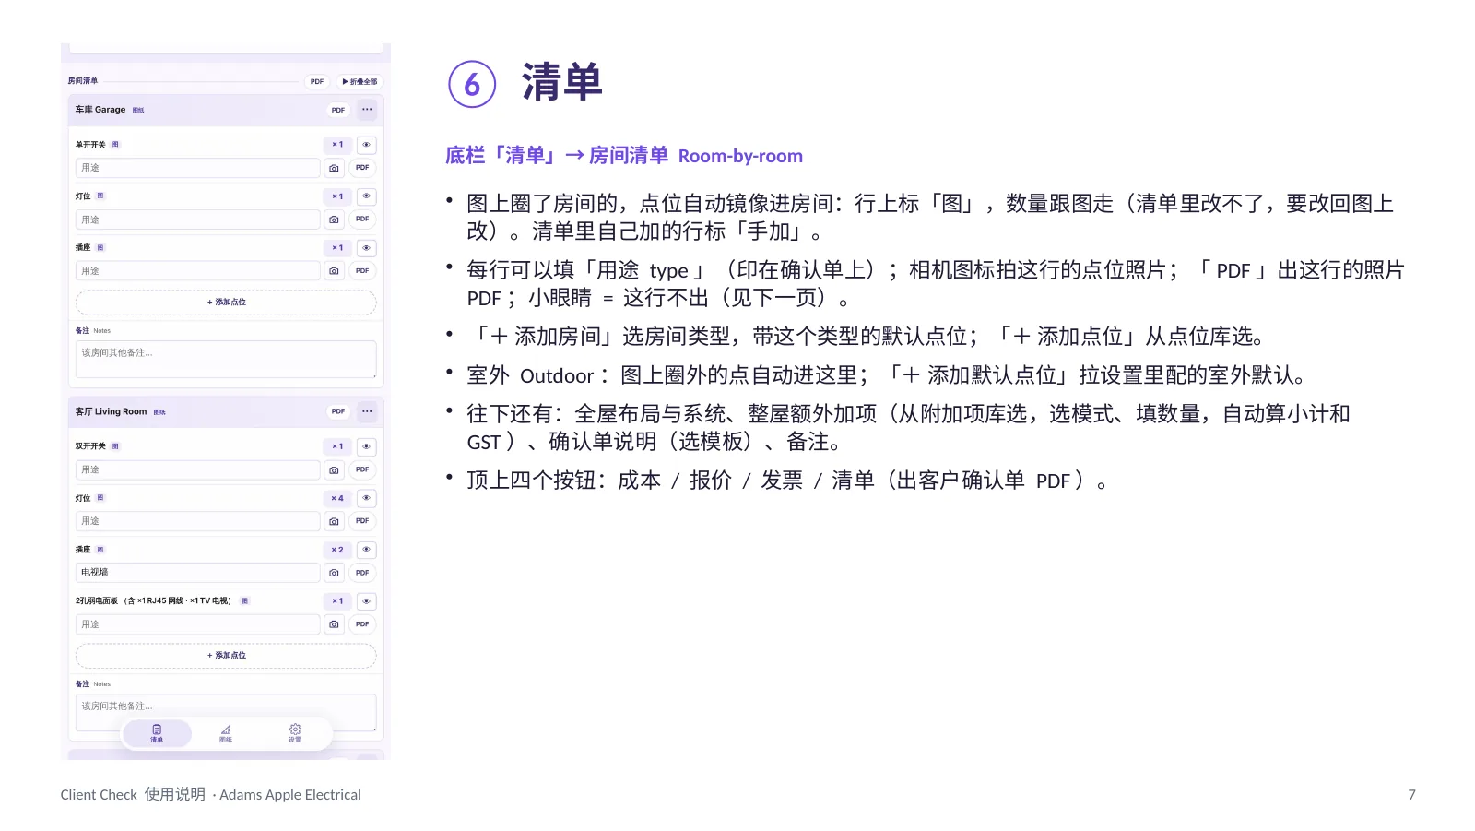The image size is (1475, 831).
Task: Toggle eye visibility for 2孔弱电面板 row
Action: click(x=366, y=601)
